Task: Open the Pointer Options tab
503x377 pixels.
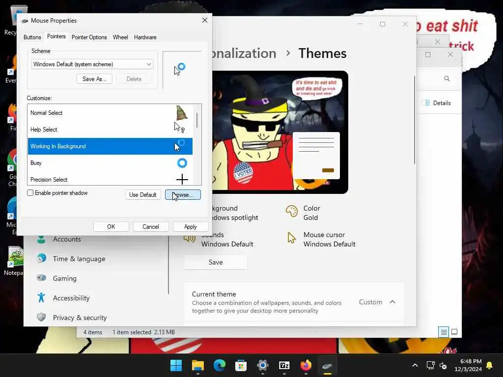Action: 89,37
